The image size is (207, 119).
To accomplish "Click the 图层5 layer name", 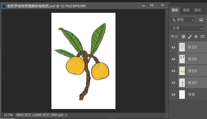I will pos(192,71).
